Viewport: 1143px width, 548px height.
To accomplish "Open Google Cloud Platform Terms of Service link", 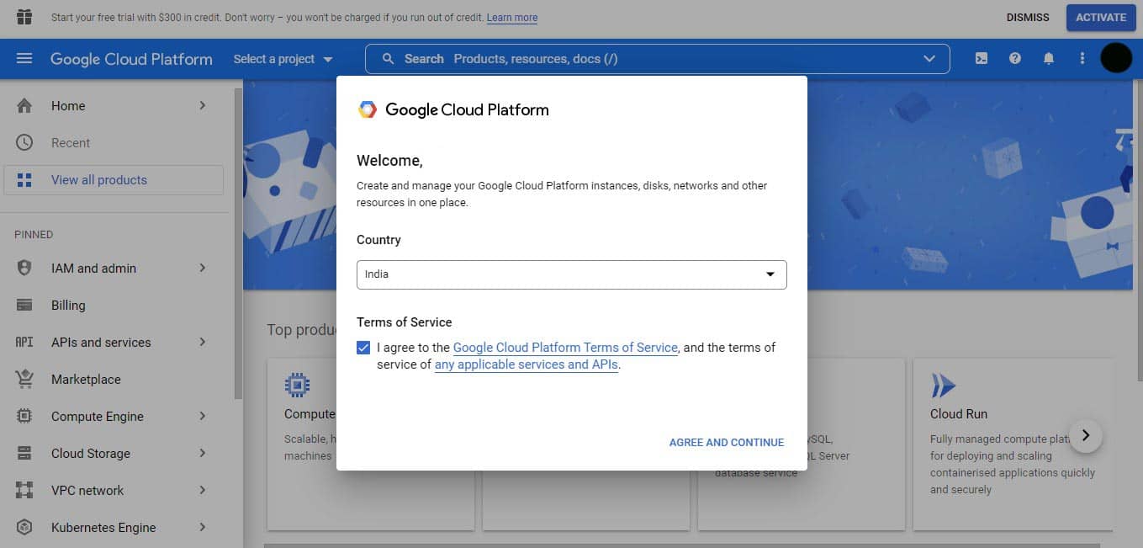I will point(565,348).
